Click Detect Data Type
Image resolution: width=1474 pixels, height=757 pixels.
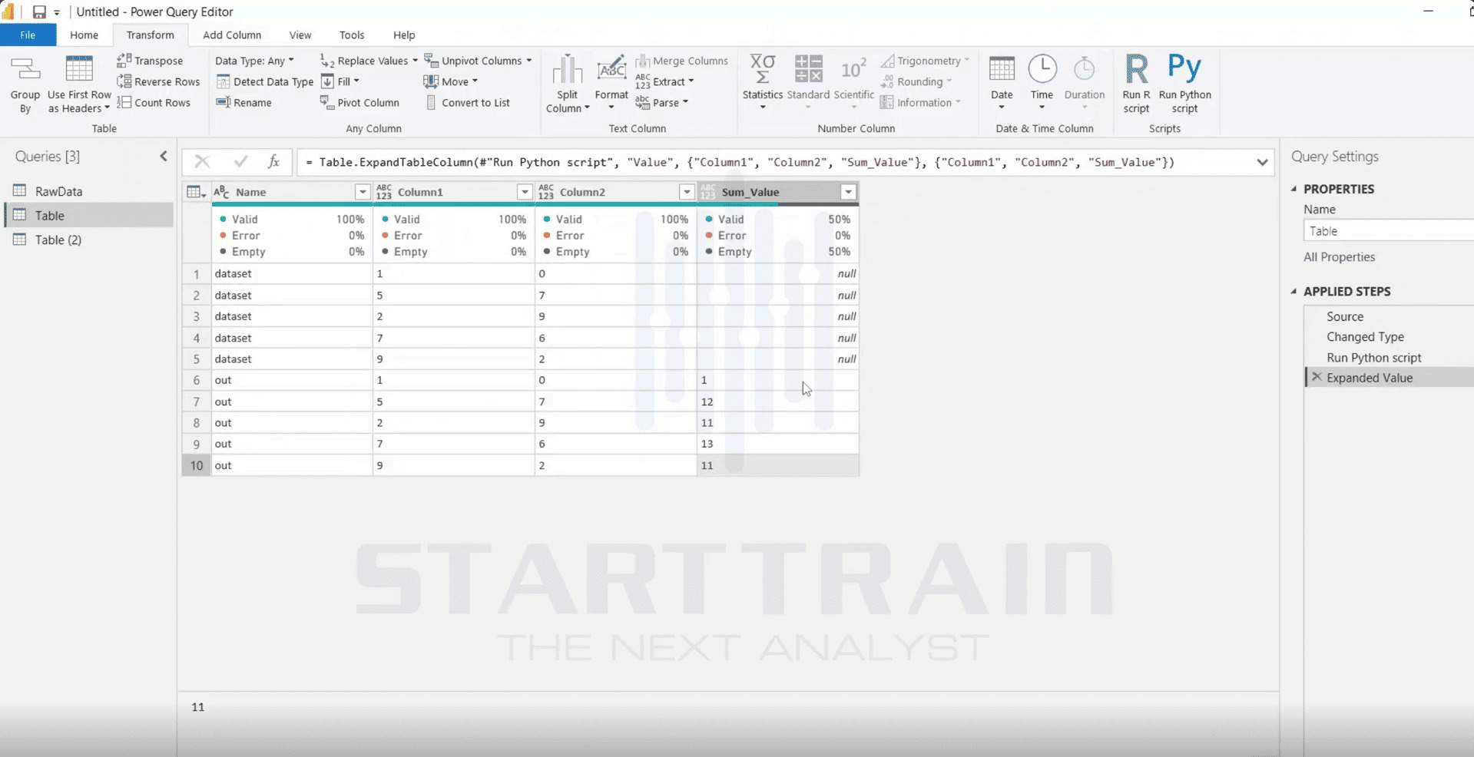pos(265,81)
